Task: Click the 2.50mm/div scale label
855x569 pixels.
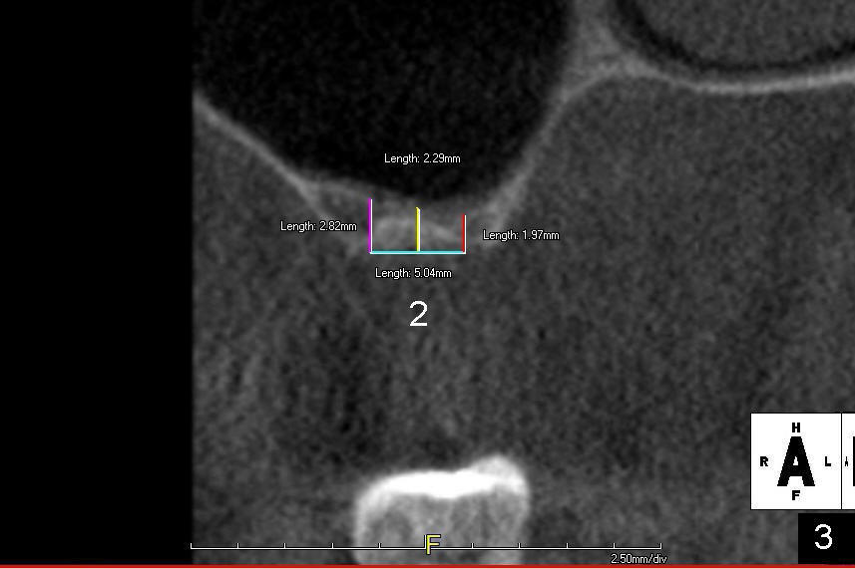Action: (639, 559)
